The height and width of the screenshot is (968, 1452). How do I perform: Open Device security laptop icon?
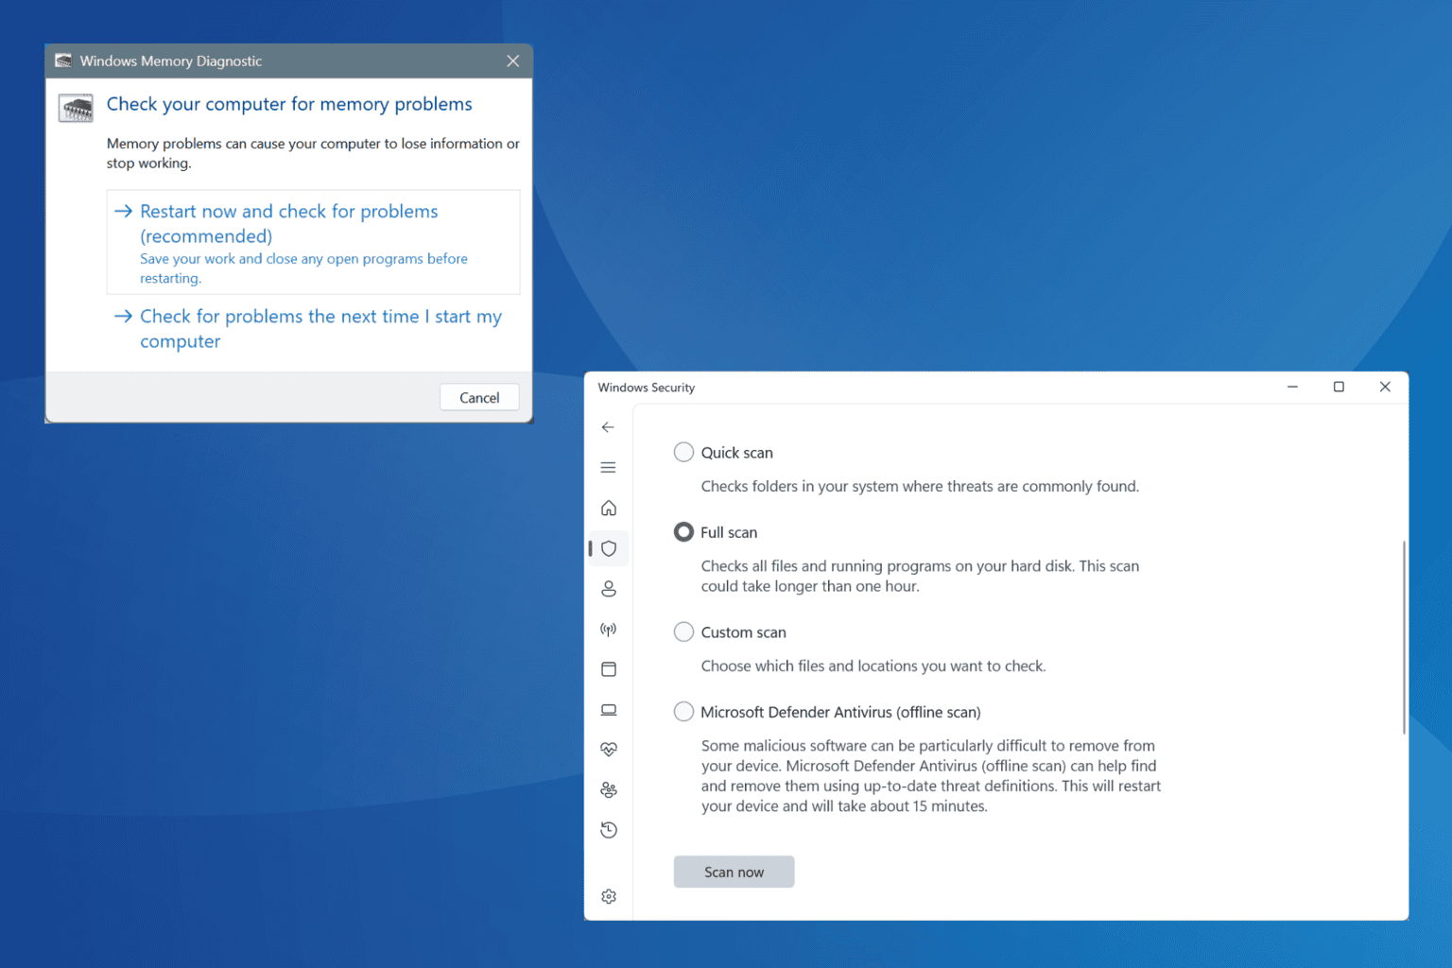(609, 710)
